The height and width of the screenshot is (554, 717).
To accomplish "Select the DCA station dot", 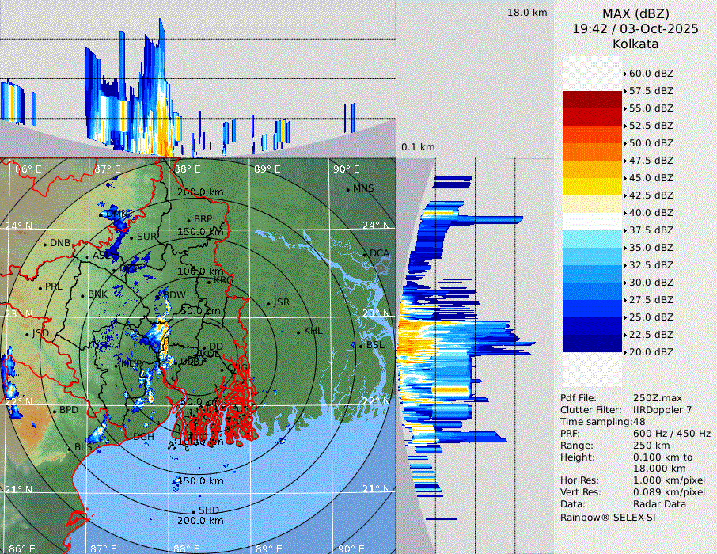I will 365,254.
